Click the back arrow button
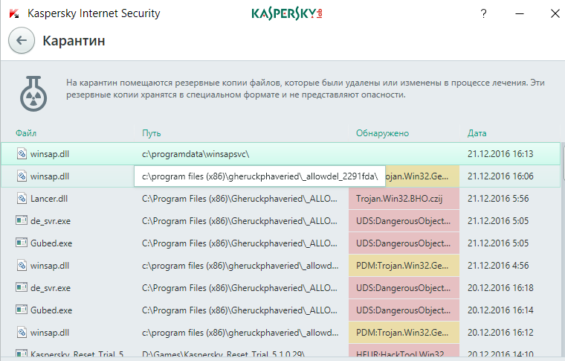565x361 pixels. [x=22, y=41]
